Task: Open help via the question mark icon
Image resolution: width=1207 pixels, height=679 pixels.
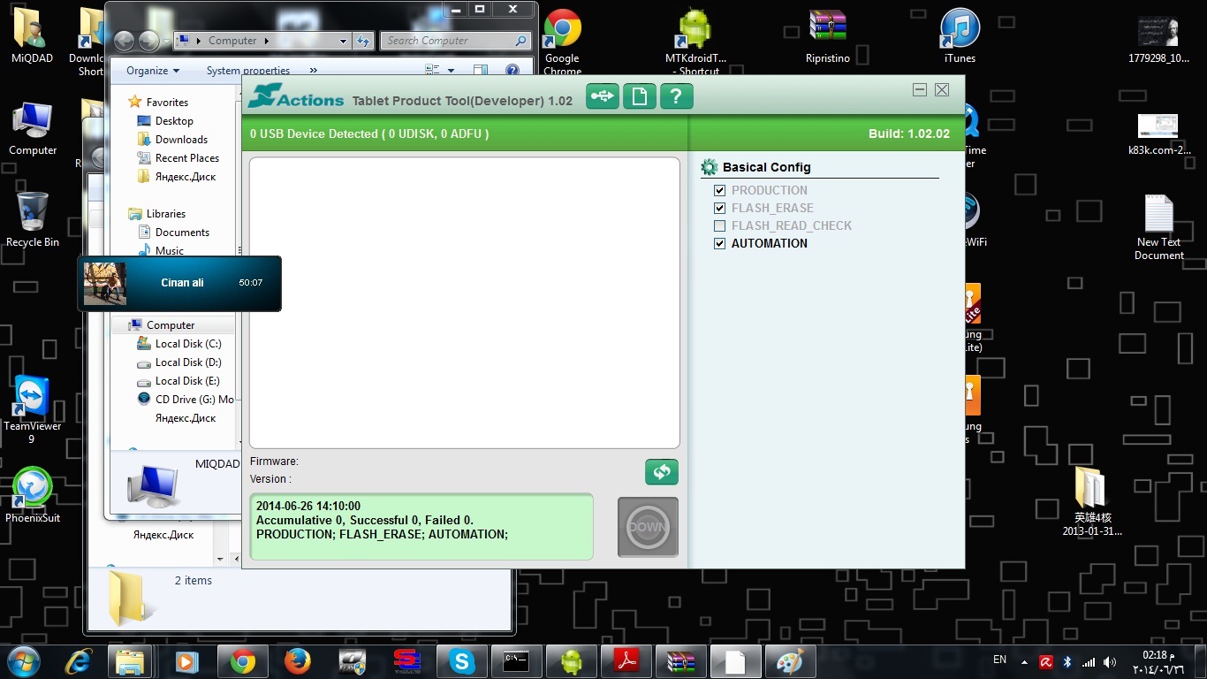Action: click(x=676, y=96)
